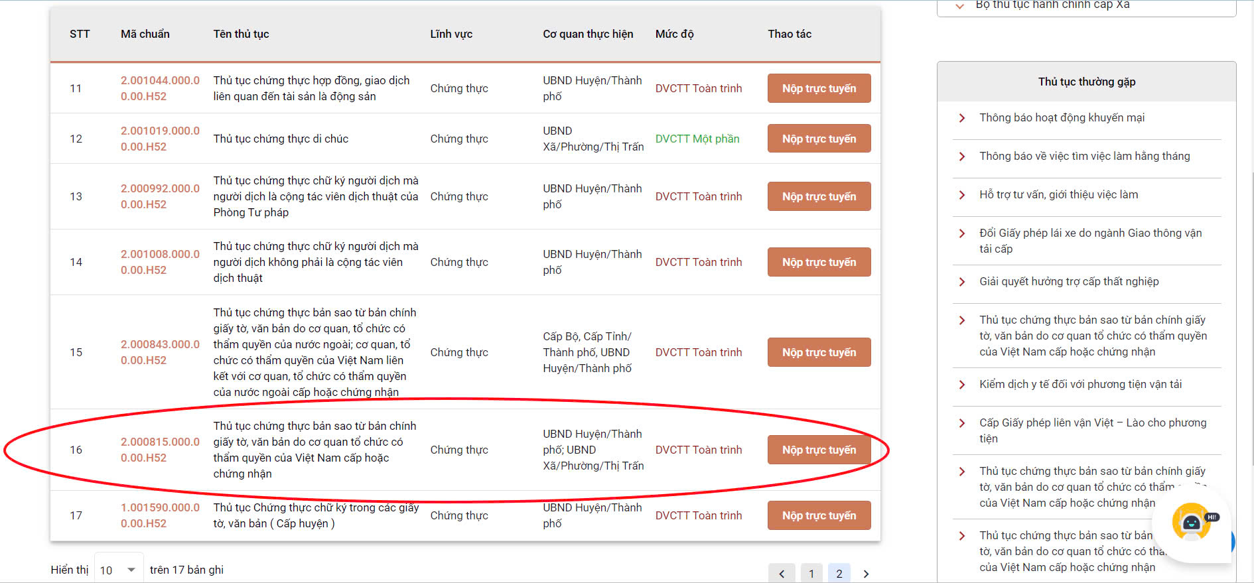This screenshot has height=583, width=1254.
Task: Open Hỗ trợ tư vấn, giới thiệu việc làm
Action: click(x=1058, y=195)
